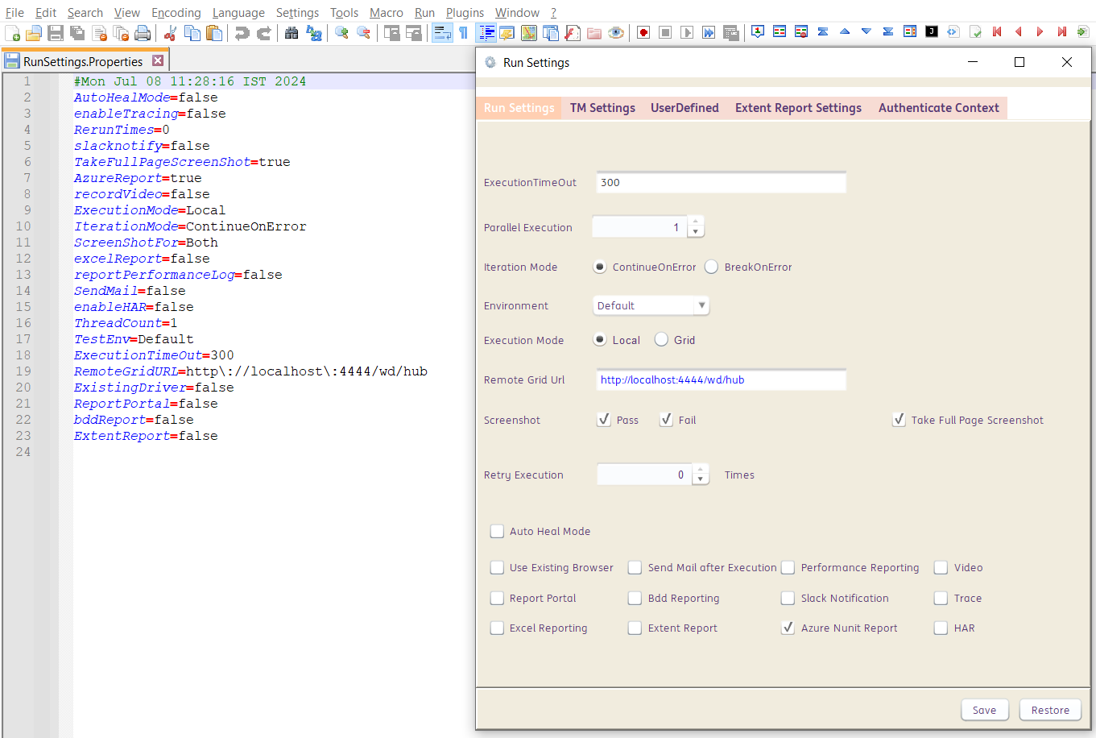Image resolution: width=1096 pixels, height=738 pixels.
Task: Open the UserDefined tab
Action: pos(684,108)
